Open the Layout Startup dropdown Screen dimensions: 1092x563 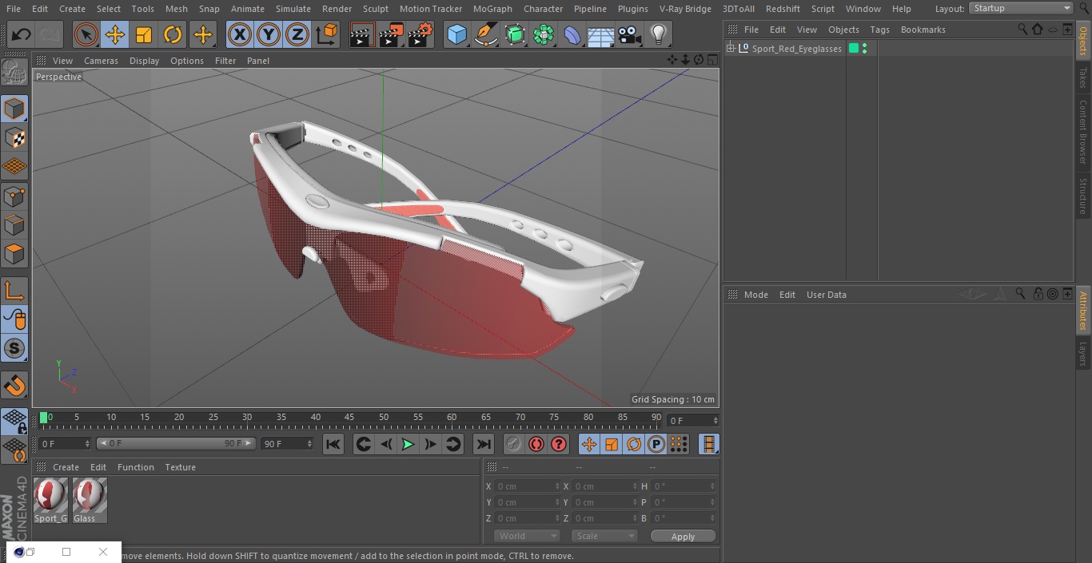click(x=1022, y=8)
